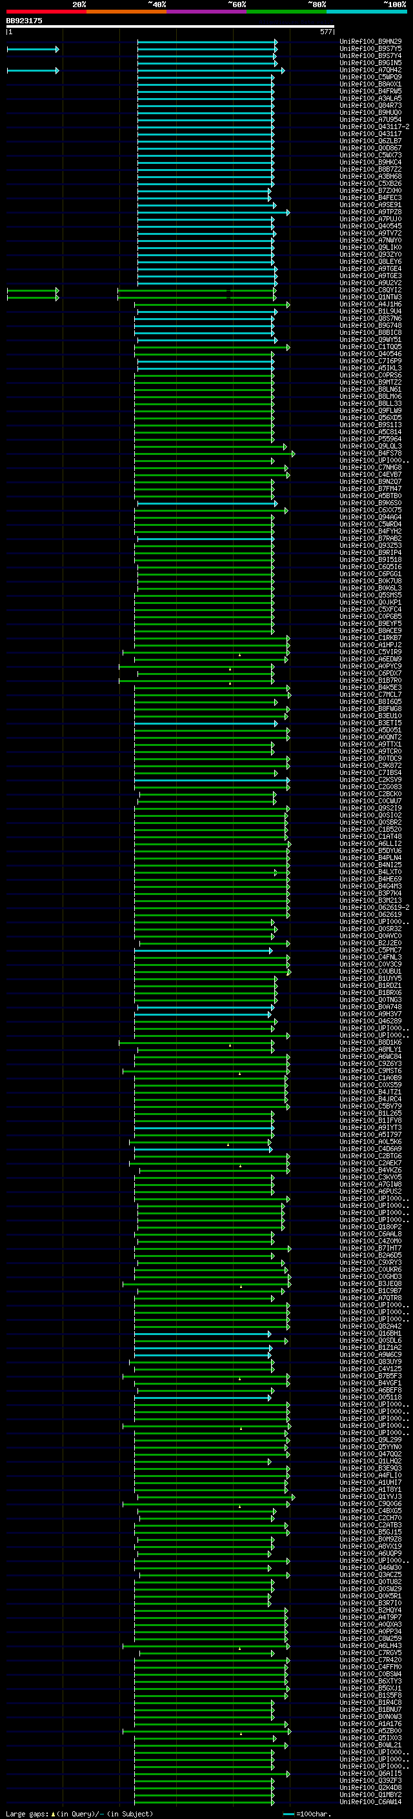Open hit UniRef100_A7QH42
Screen dimensions: 413x1819
tap(370, 70)
